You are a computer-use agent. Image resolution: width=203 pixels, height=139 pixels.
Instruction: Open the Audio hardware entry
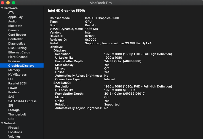coord(12,21)
